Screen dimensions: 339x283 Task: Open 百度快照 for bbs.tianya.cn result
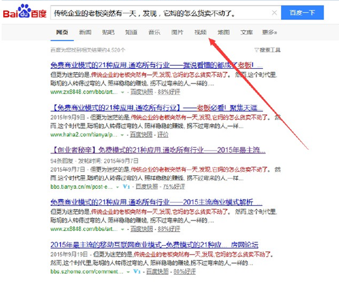coord(147,187)
